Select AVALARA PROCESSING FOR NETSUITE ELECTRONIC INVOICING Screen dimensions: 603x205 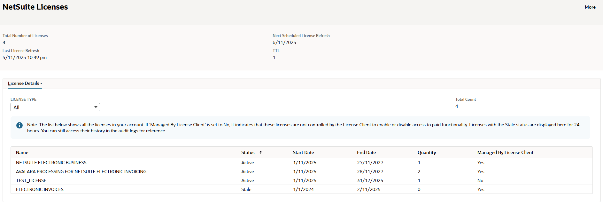click(x=81, y=172)
